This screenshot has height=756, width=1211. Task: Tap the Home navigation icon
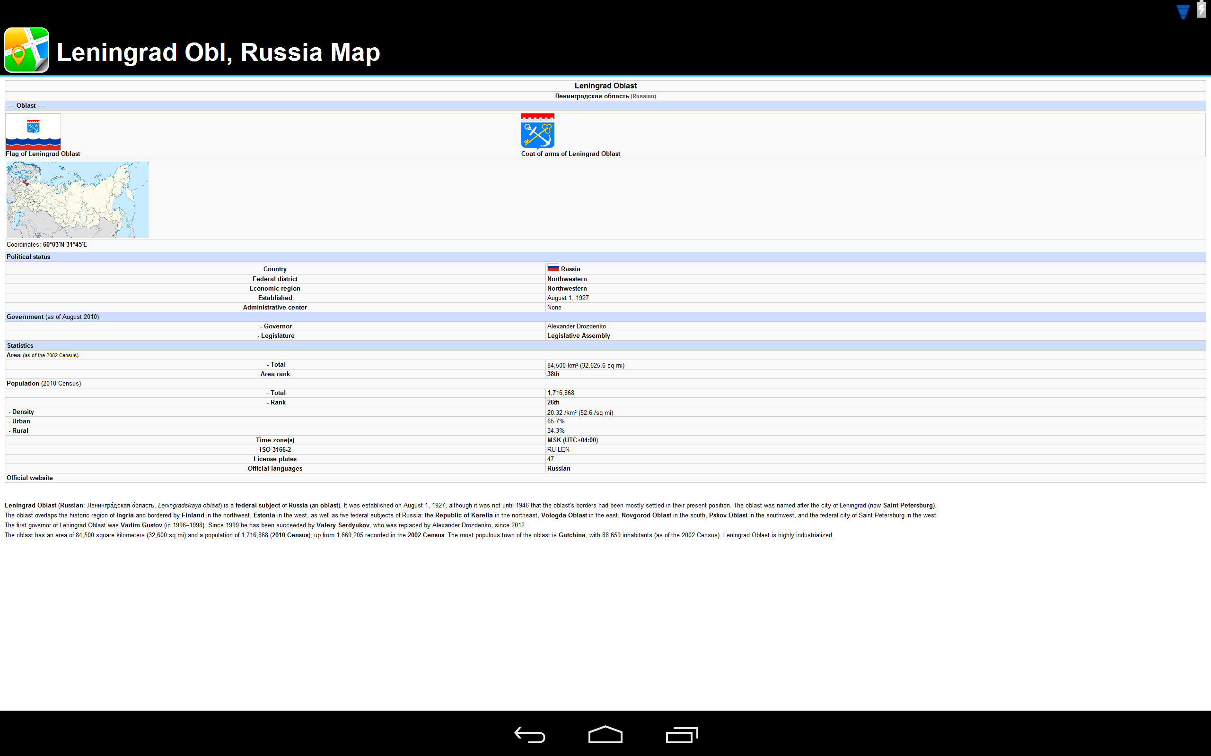[x=605, y=734]
